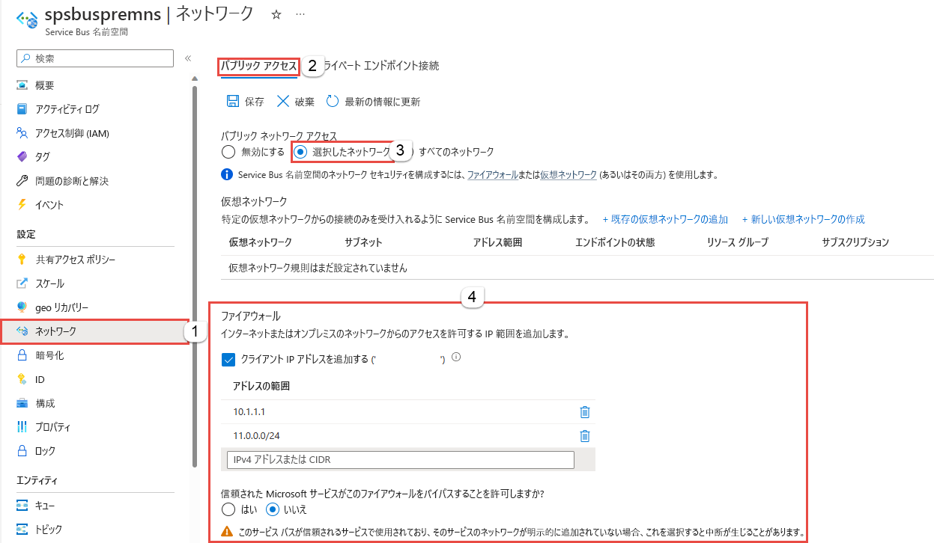
Task: Click the リソース グループ column header
Action: click(737, 242)
